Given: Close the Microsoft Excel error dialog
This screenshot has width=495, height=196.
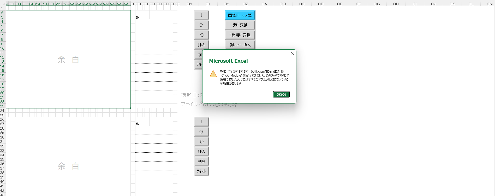Looking at the screenshot, I should tap(292, 53).
